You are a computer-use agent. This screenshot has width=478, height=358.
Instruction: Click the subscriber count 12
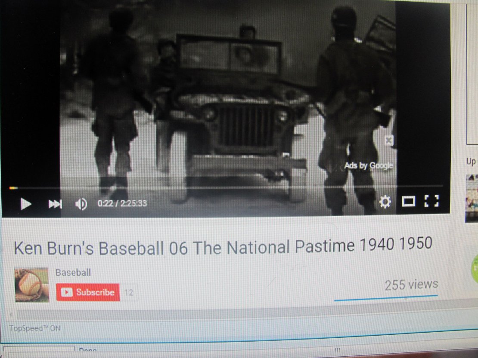click(129, 293)
